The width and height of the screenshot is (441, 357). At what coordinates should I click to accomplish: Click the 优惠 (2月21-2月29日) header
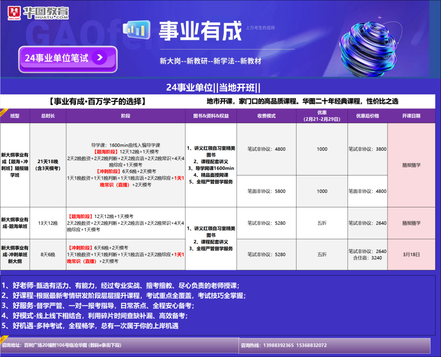[x=322, y=116]
